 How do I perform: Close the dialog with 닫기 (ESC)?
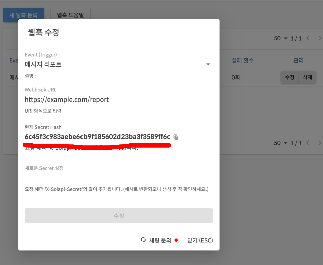200,240
